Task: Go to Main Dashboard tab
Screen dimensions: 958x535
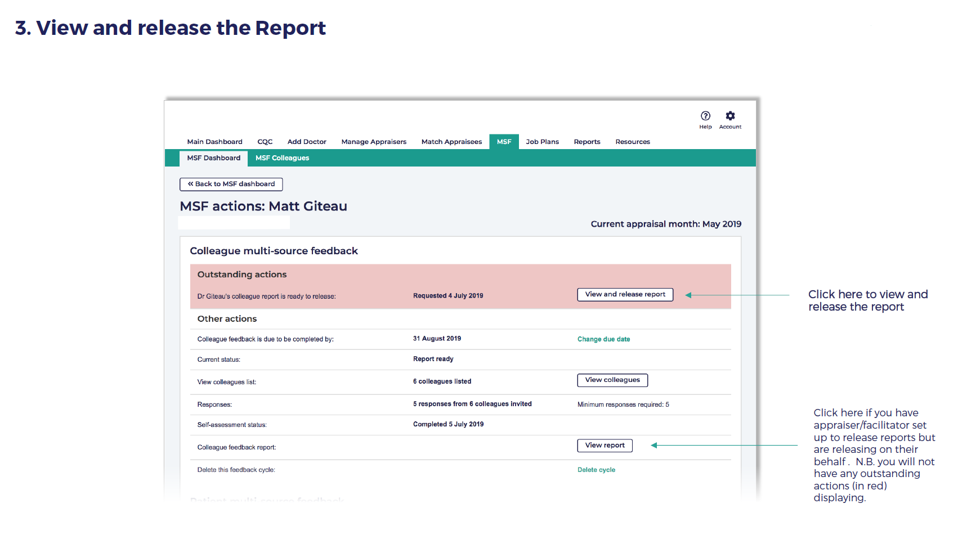Action: pyautogui.click(x=214, y=142)
